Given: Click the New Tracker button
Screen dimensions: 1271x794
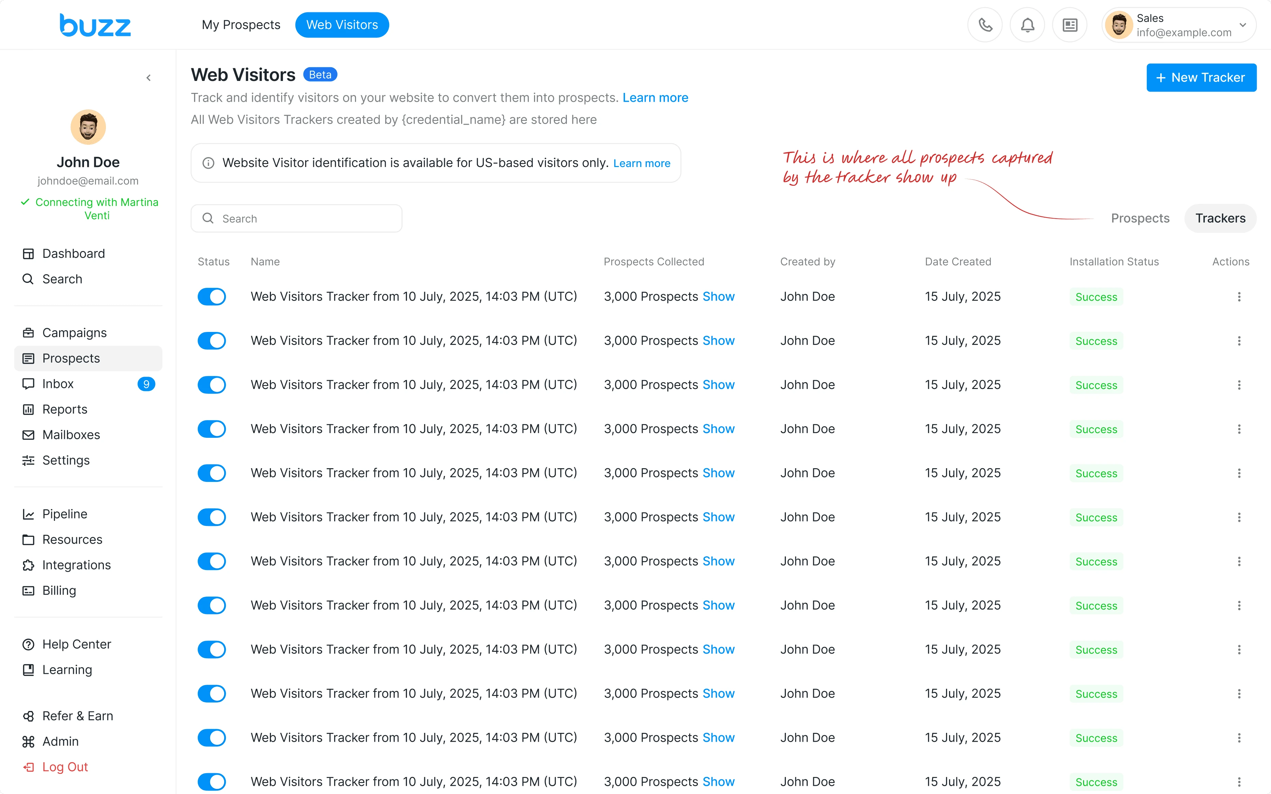Looking at the screenshot, I should tap(1201, 78).
